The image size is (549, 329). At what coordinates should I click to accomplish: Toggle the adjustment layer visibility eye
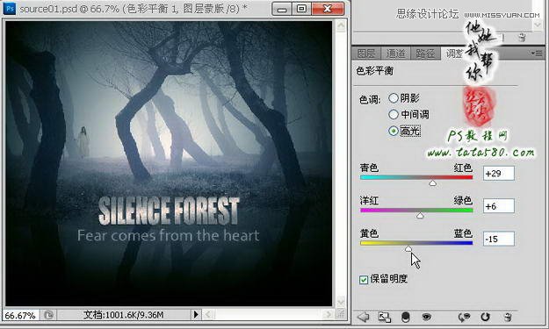(426, 317)
